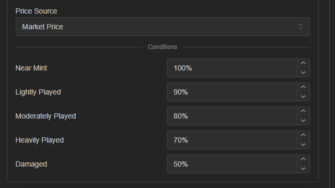335x188 pixels.
Task: Focus the Lightly Played 90% input field
Action: (232, 92)
